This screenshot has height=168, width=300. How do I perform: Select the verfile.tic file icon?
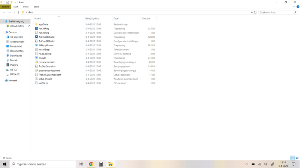click(x=36, y=83)
